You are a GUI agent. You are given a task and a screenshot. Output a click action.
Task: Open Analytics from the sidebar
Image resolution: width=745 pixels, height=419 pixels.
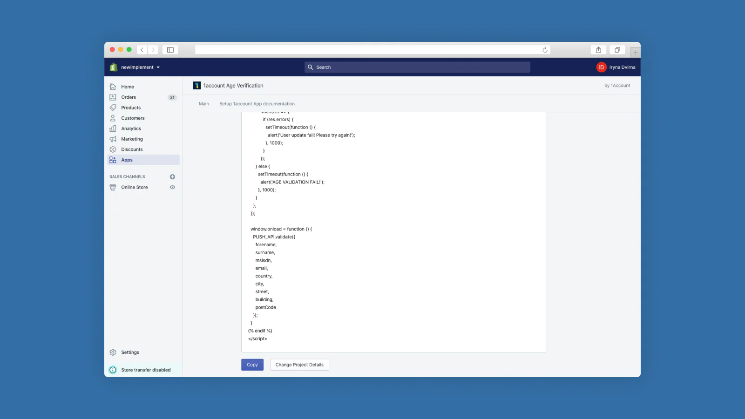coord(131,128)
